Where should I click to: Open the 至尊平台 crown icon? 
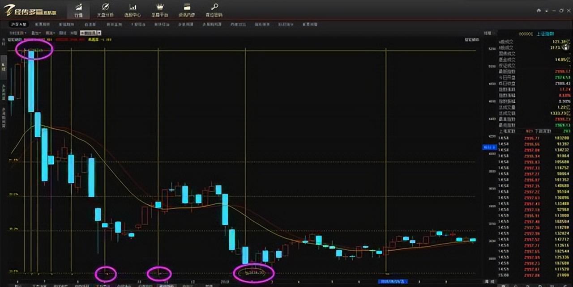point(160,9)
